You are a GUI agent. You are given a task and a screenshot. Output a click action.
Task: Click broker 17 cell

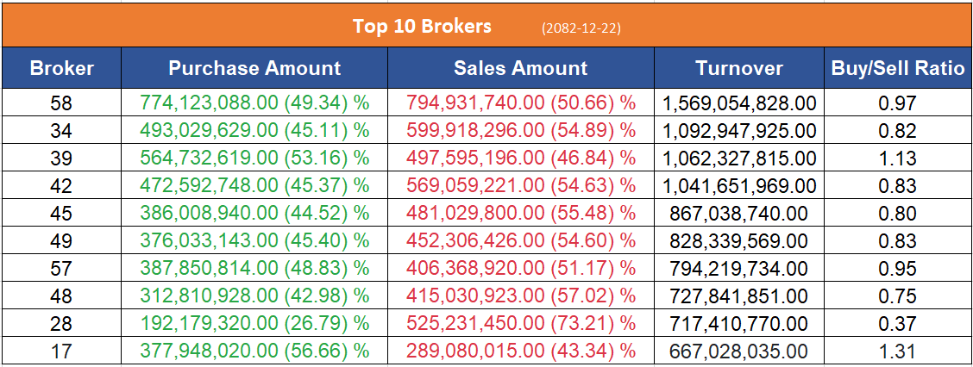pos(61,351)
